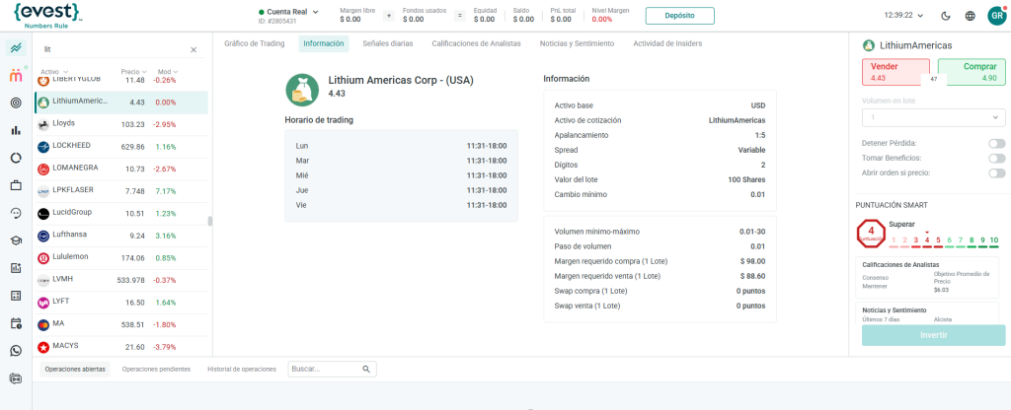Open the donut chart sidebar icon
1011x410 pixels.
pyautogui.click(x=16, y=158)
